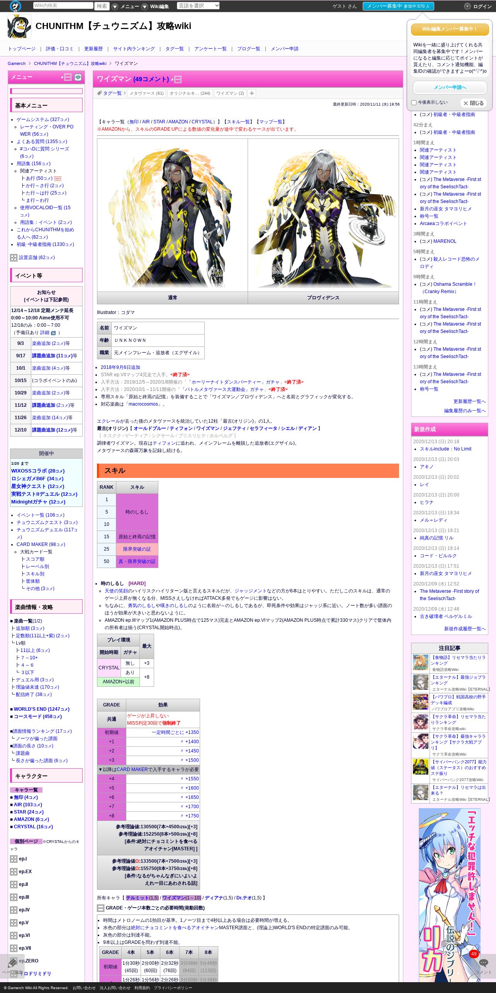
Task: Open 評価・口コミ nav item
Action: (59, 49)
